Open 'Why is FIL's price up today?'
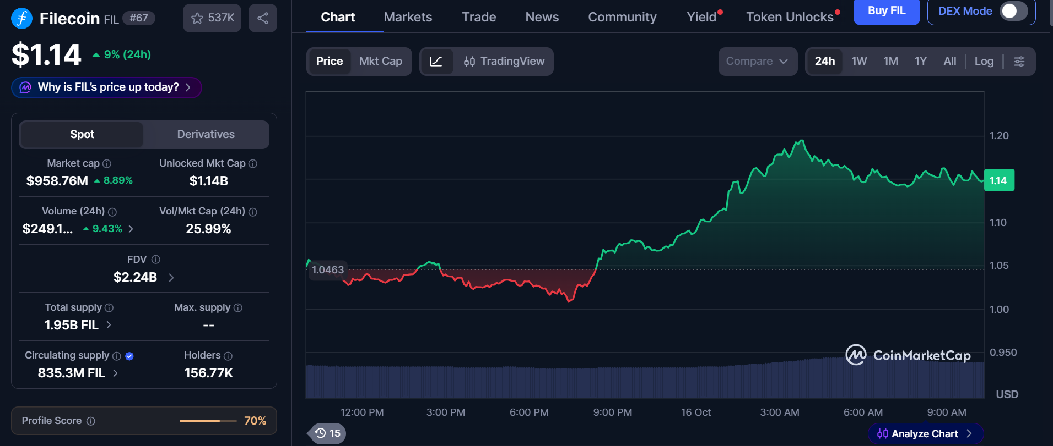 click(106, 87)
